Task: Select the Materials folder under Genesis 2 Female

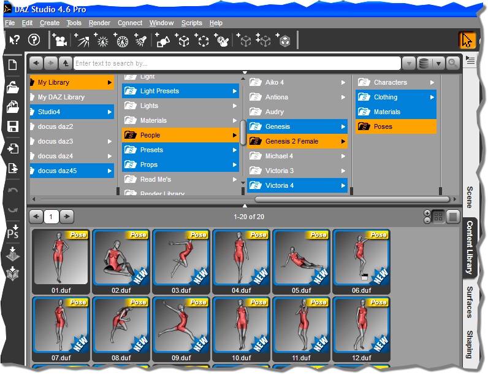Action: pyautogui.click(x=396, y=112)
